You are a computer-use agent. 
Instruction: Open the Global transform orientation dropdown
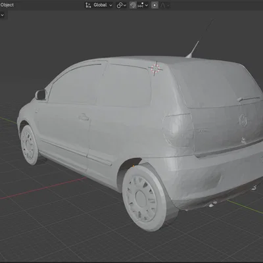[x=99, y=5]
